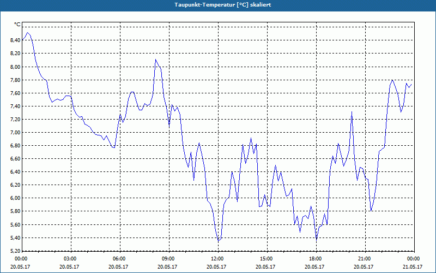Click the 18:00 time label
The width and height of the screenshot is (436, 273).
[316, 259]
